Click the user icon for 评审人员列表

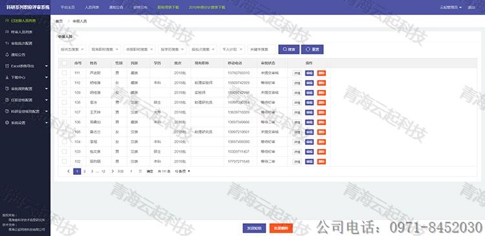point(7,32)
